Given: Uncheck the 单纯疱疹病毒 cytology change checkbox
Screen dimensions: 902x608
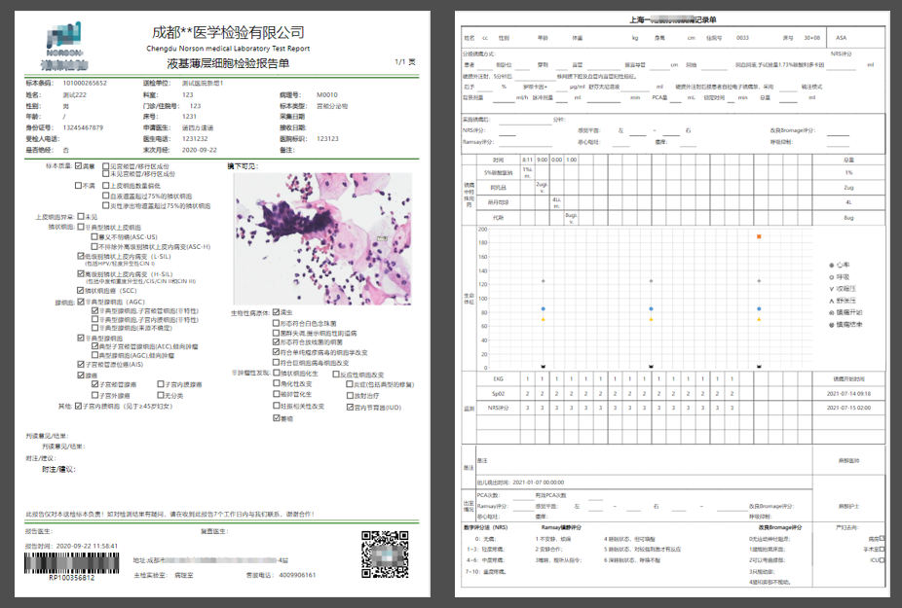Looking at the screenshot, I should point(276,352).
